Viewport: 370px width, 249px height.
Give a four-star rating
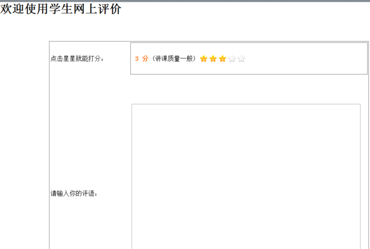tap(232, 59)
